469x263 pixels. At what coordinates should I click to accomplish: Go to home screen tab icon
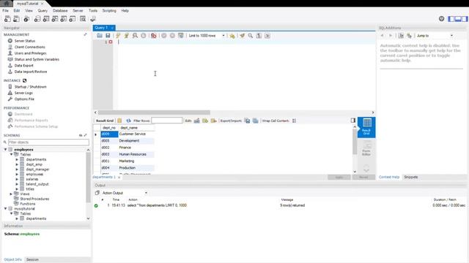7,3
